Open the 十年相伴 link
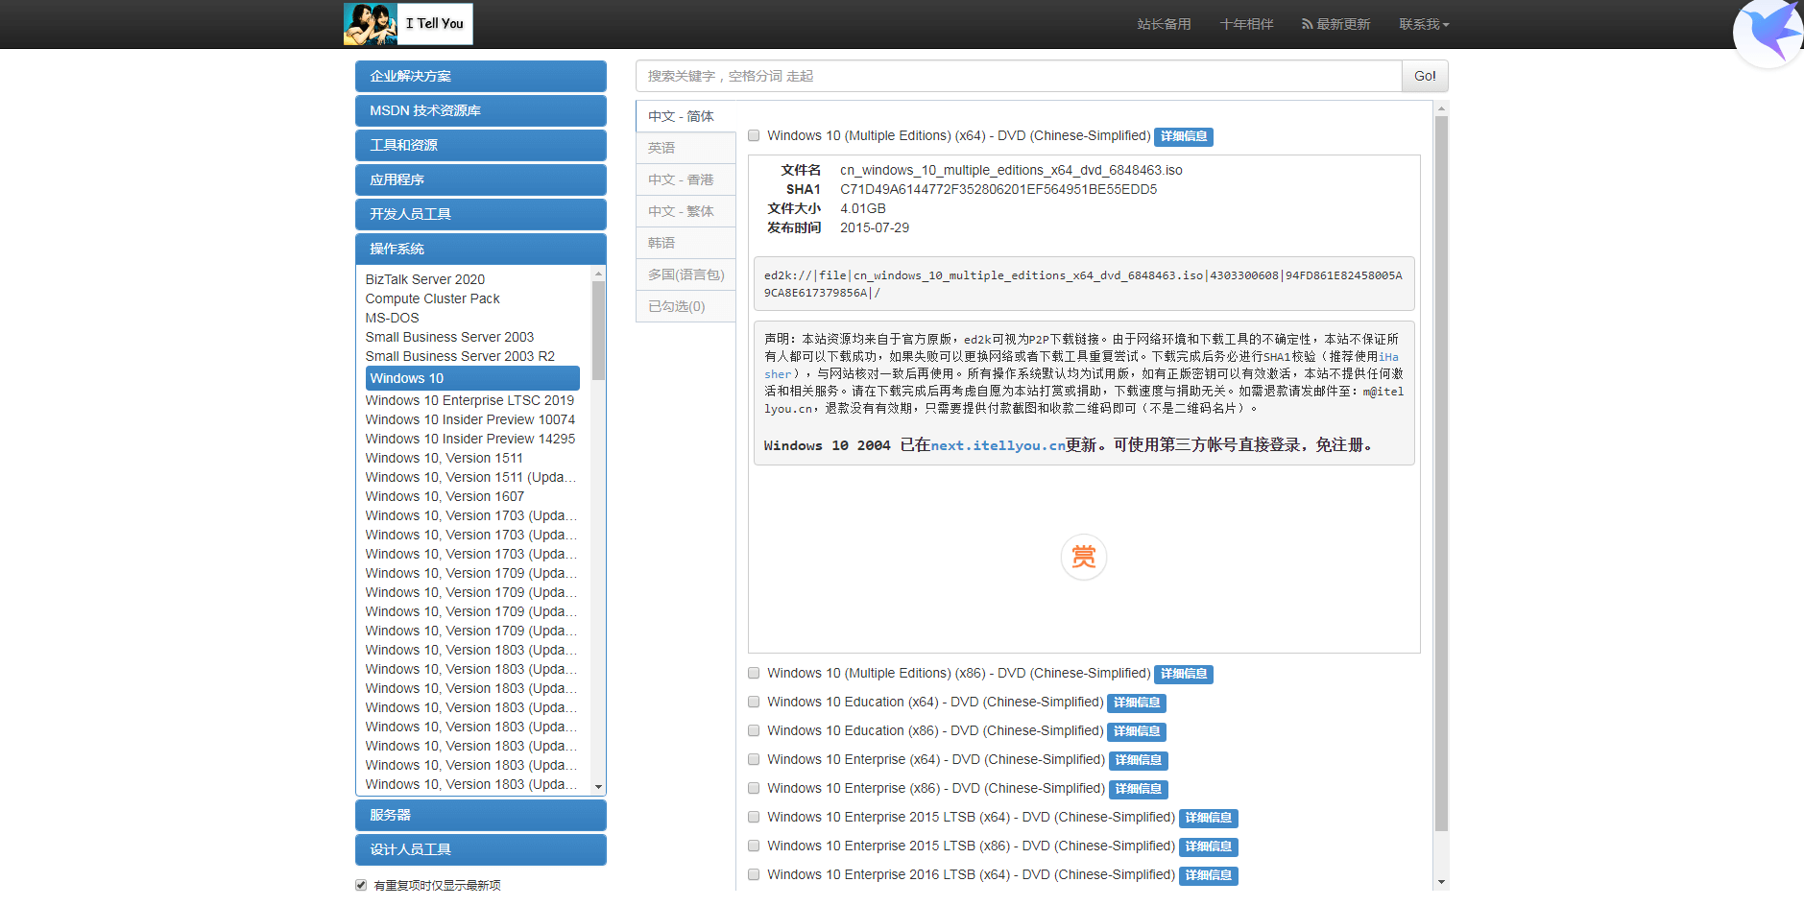The width and height of the screenshot is (1804, 906). (1246, 24)
